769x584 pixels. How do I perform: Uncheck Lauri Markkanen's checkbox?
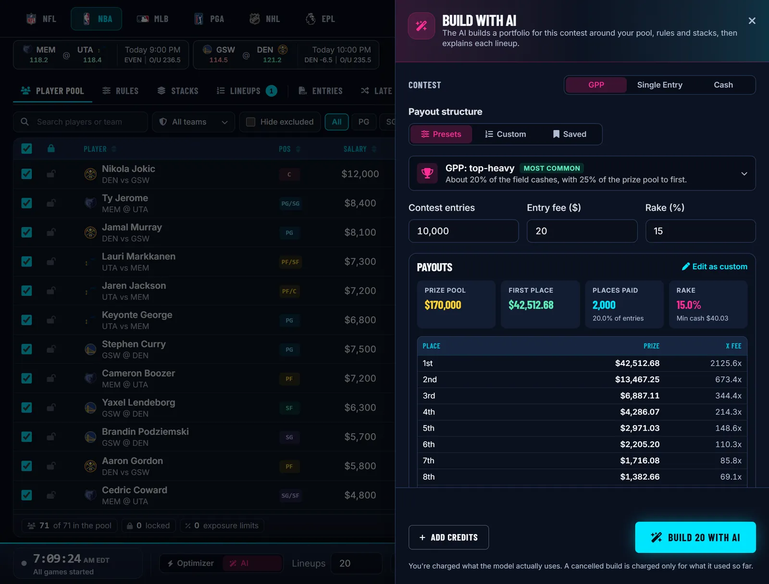(26, 262)
